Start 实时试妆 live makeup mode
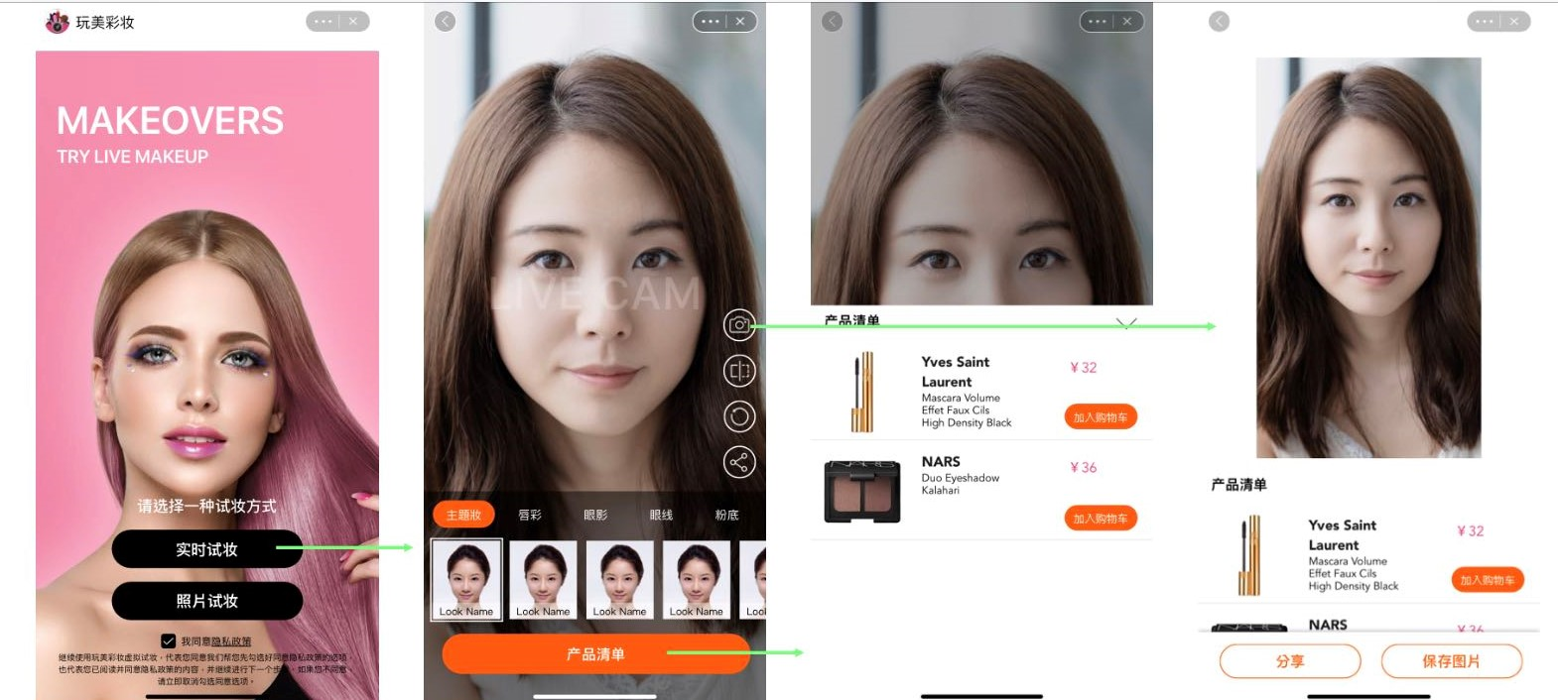The image size is (1558, 700). click(x=206, y=549)
